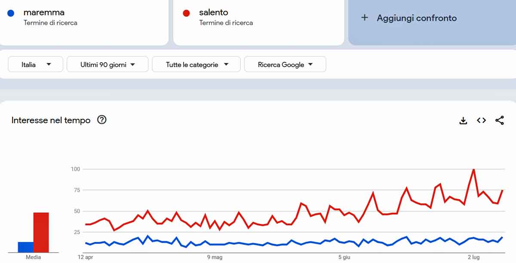Click the 5 giu date label
This screenshot has width=516, height=263.
pyautogui.click(x=344, y=257)
